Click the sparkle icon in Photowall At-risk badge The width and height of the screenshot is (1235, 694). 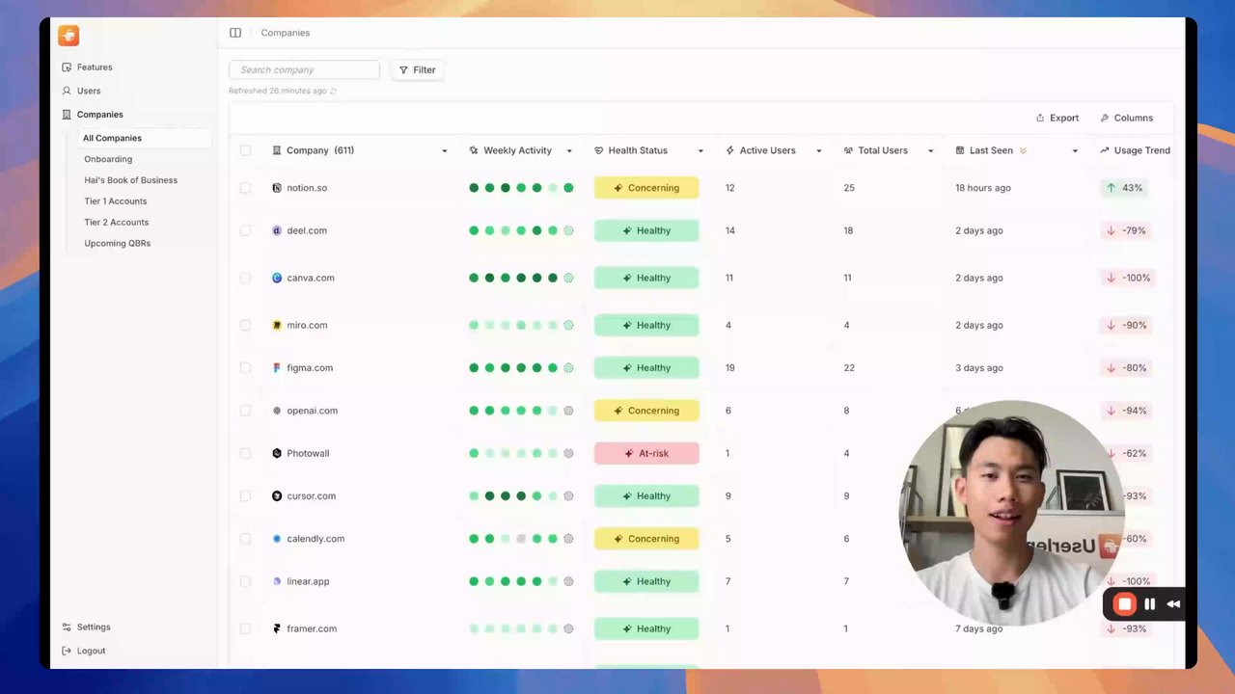pyautogui.click(x=627, y=453)
